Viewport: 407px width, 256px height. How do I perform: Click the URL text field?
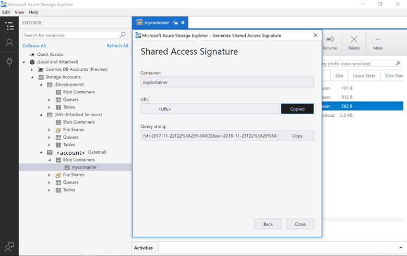[x=210, y=109]
